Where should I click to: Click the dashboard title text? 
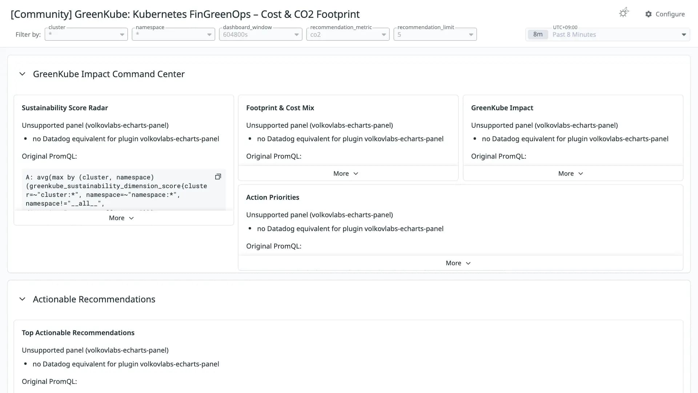(185, 14)
